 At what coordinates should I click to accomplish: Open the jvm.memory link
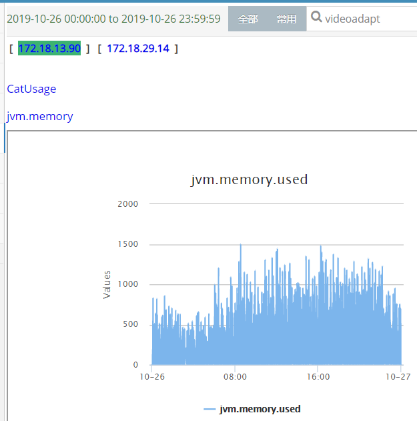(x=40, y=117)
